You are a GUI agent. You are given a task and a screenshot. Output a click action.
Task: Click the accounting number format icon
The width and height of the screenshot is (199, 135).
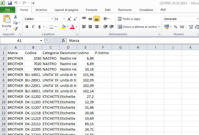167,27
